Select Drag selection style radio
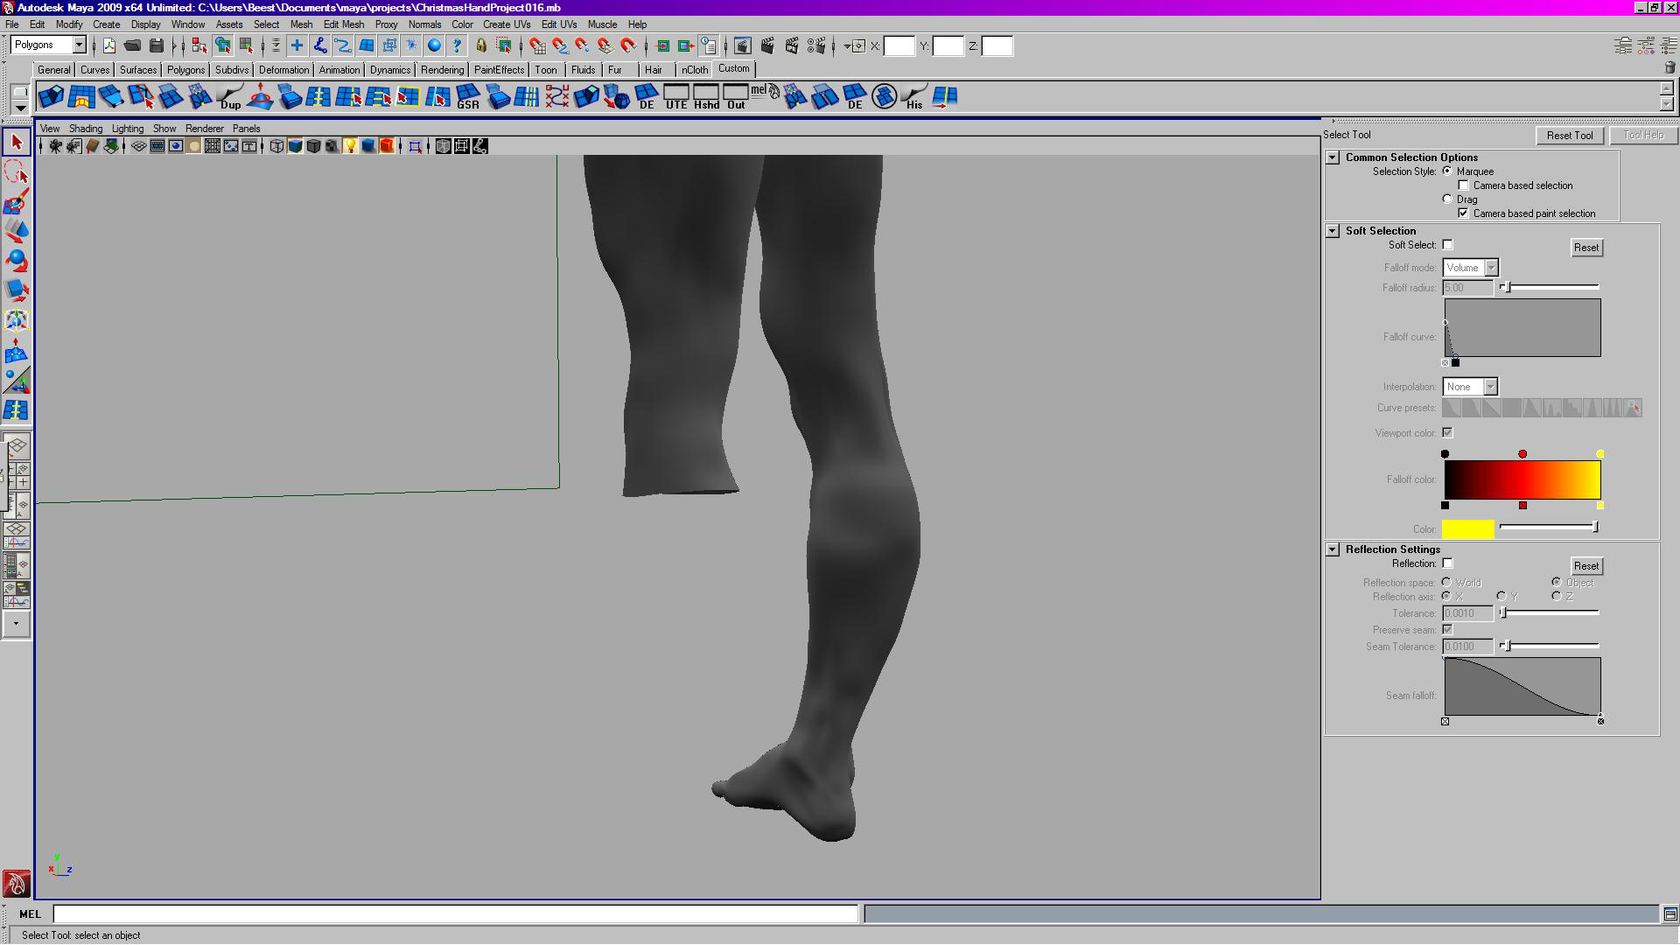1680x945 pixels. click(1447, 199)
